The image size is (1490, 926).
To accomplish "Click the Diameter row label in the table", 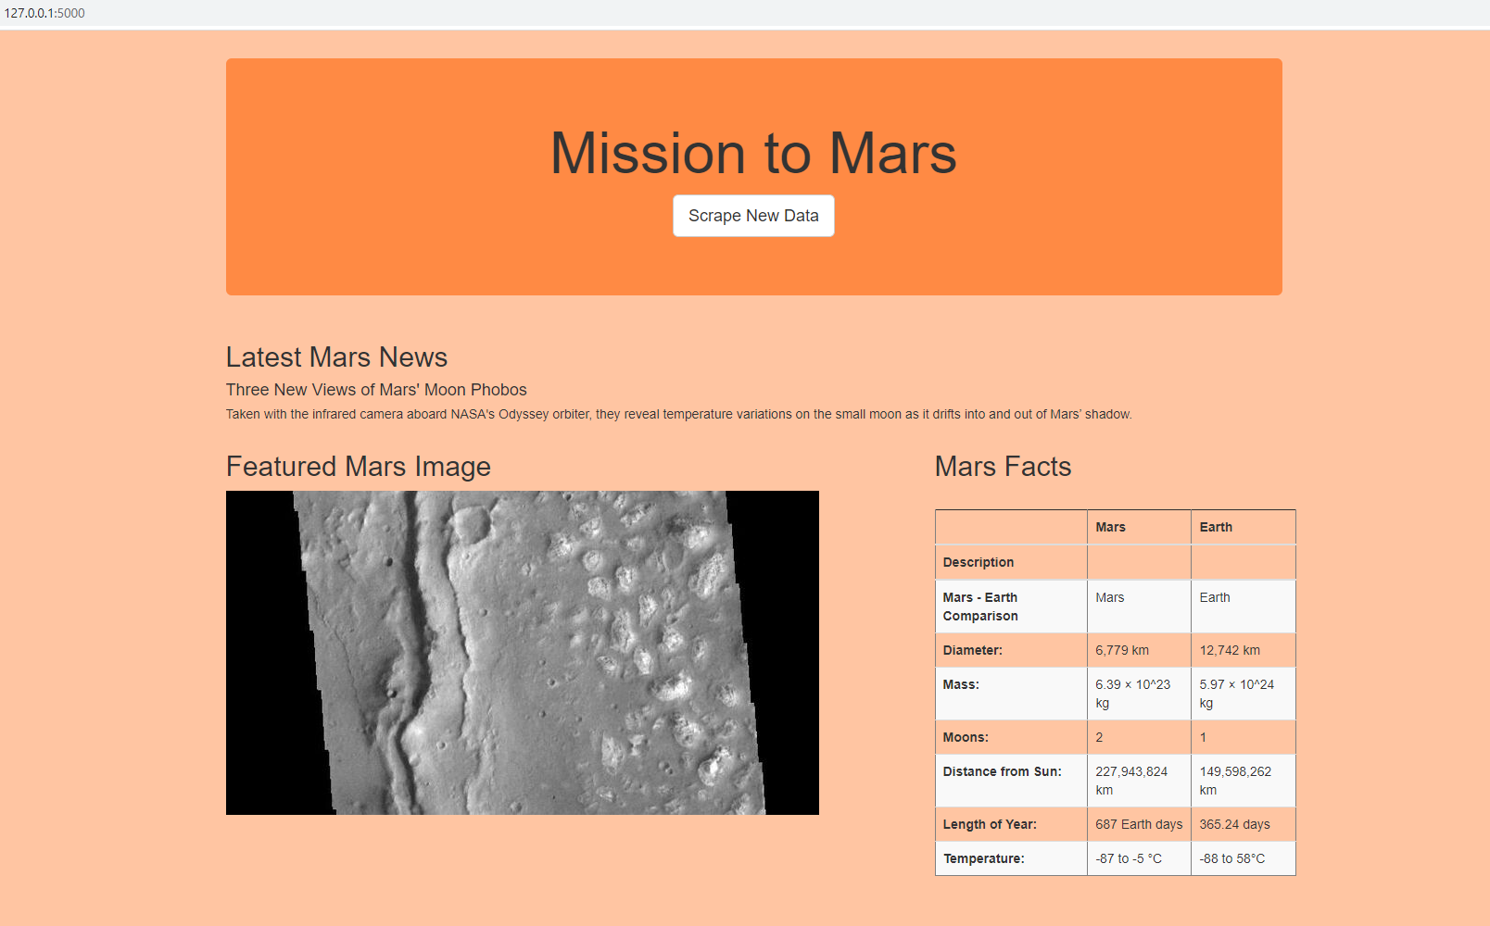I will coord(972,650).
